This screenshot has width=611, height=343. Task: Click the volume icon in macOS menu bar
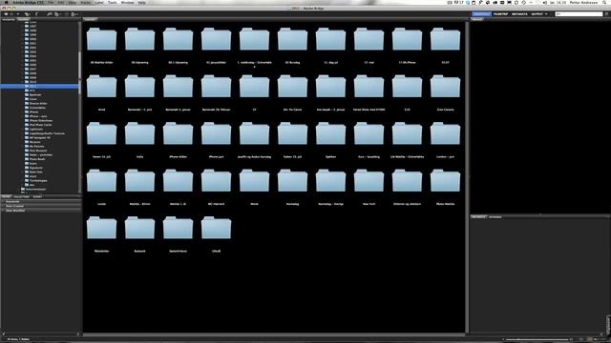pos(544,2)
